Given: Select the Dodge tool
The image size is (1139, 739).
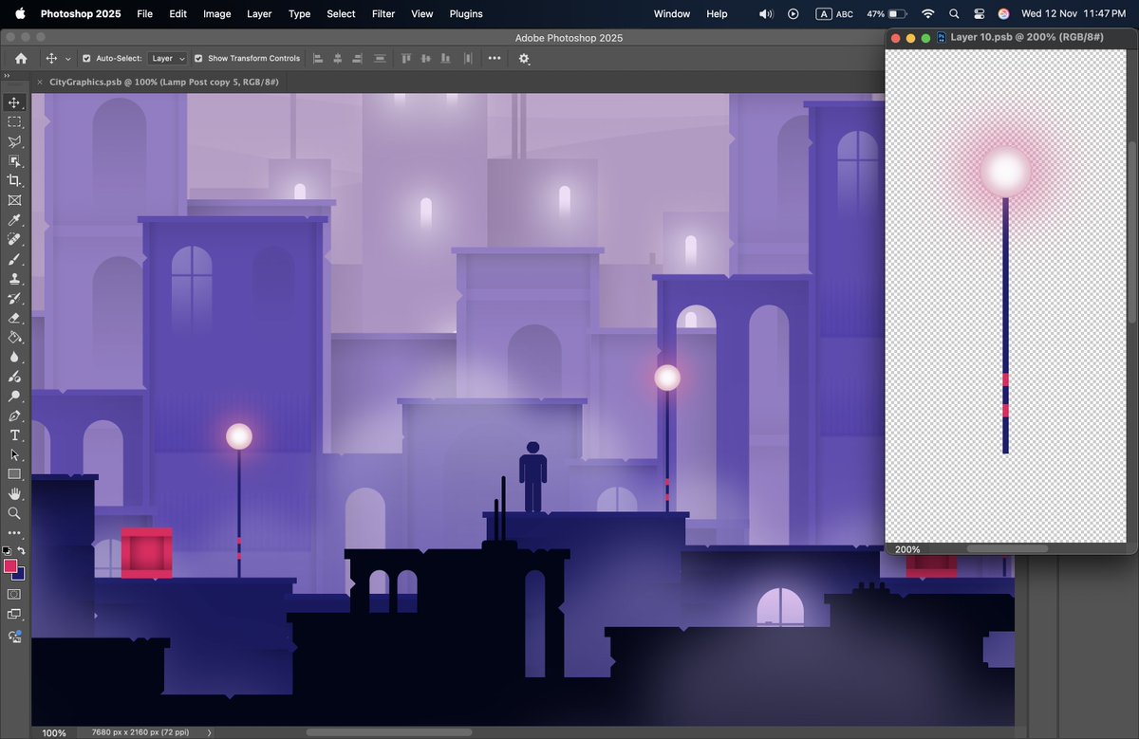Looking at the screenshot, I should 14,396.
